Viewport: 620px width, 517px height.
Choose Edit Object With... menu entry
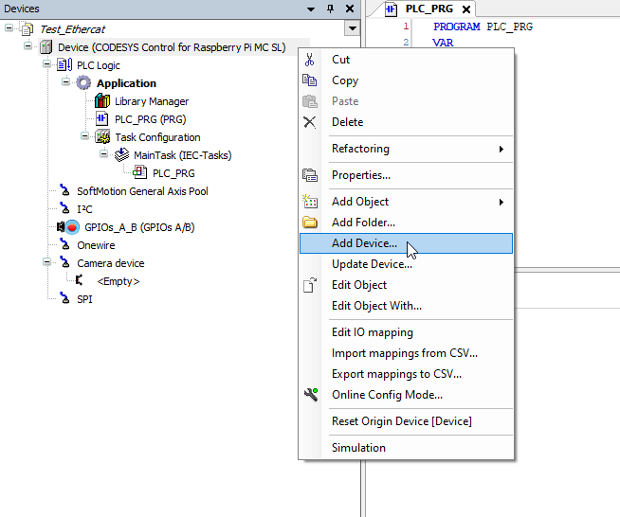point(406,306)
